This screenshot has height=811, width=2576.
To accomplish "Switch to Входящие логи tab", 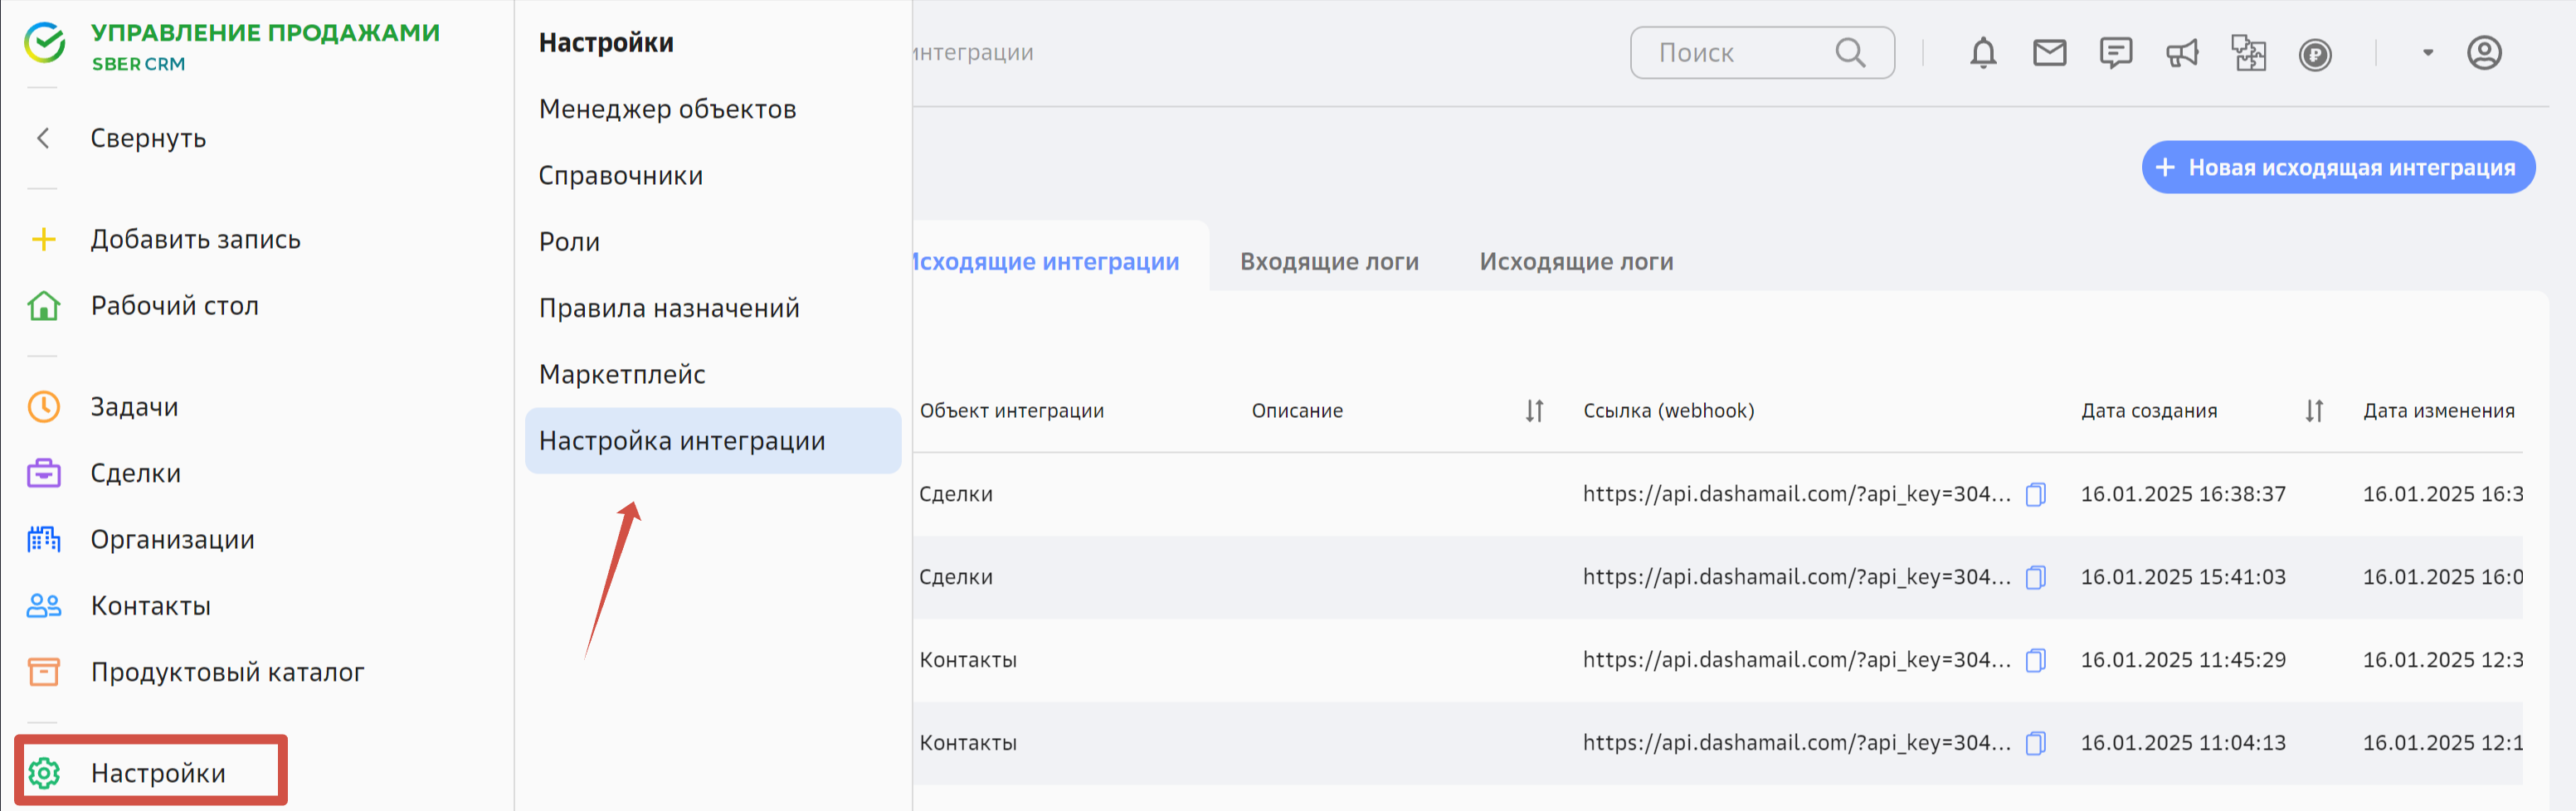I will pos(1328,262).
